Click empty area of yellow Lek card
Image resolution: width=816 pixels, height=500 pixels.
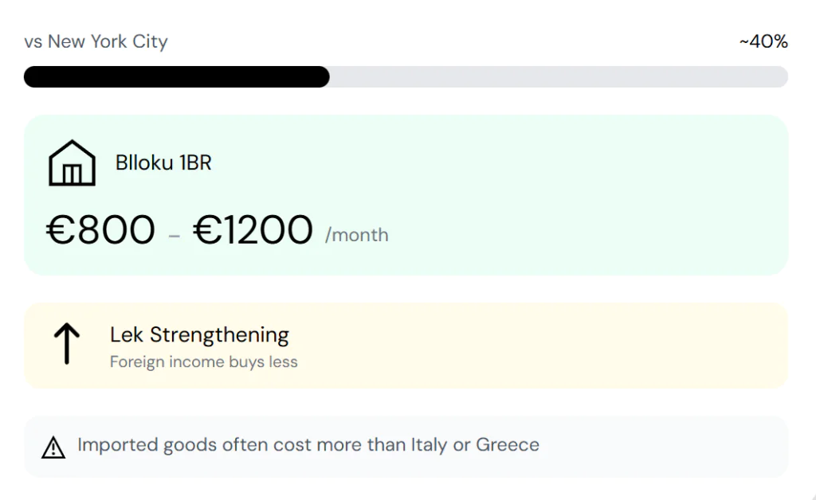pyautogui.click(x=558, y=345)
